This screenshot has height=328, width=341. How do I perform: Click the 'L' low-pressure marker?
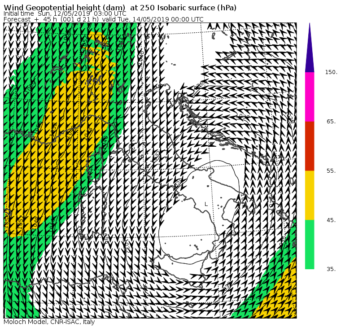tap(206, 204)
